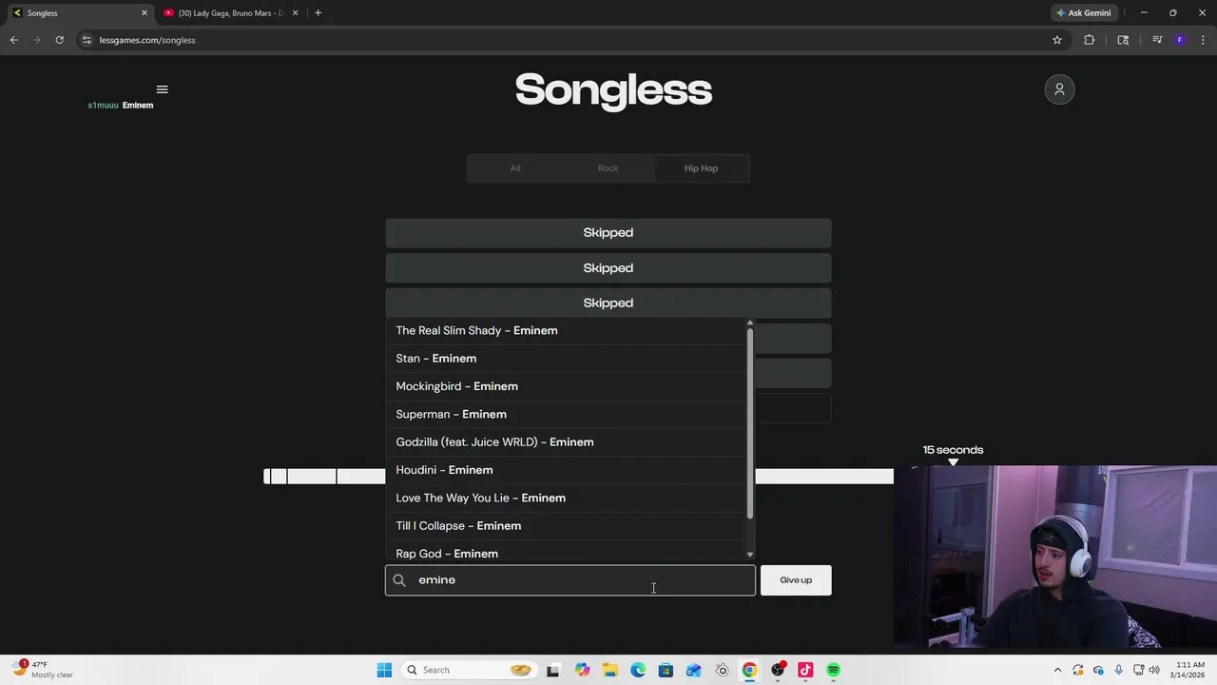Open Spotify from taskbar
1217x685 pixels.
point(833,670)
